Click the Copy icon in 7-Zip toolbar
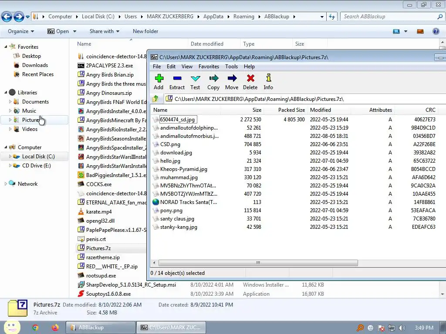The height and width of the screenshot is (334, 446). [213, 78]
